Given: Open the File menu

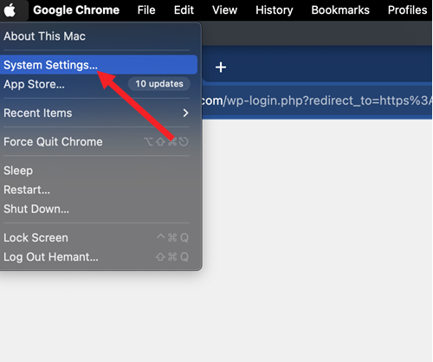Looking at the screenshot, I should [146, 10].
